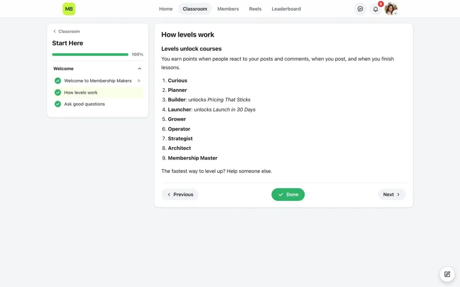The image size is (460, 287).
Task: Go back to Classroom via the back link
Action: [66, 31]
